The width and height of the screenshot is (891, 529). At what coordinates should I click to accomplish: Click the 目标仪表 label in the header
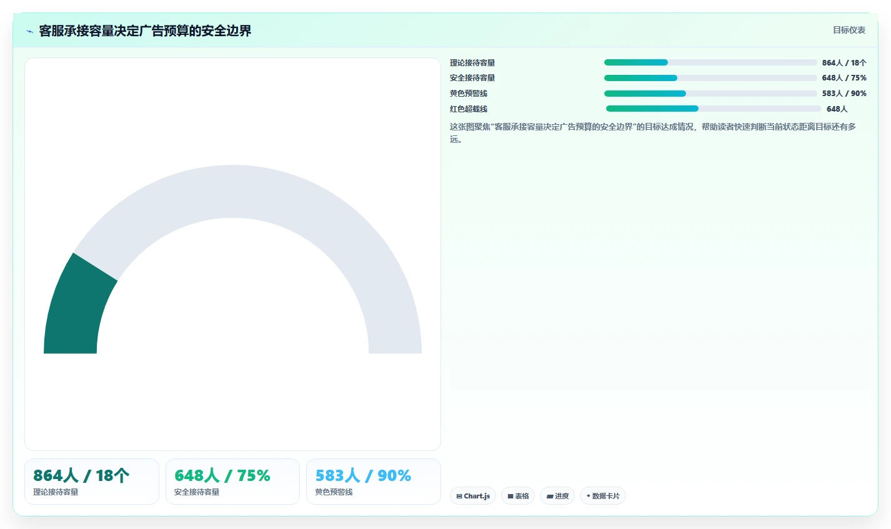coord(849,30)
